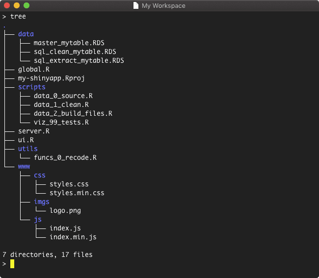The width and height of the screenshot is (319, 278).
Task: Click the document icon in title bar
Action: point(136,6)
